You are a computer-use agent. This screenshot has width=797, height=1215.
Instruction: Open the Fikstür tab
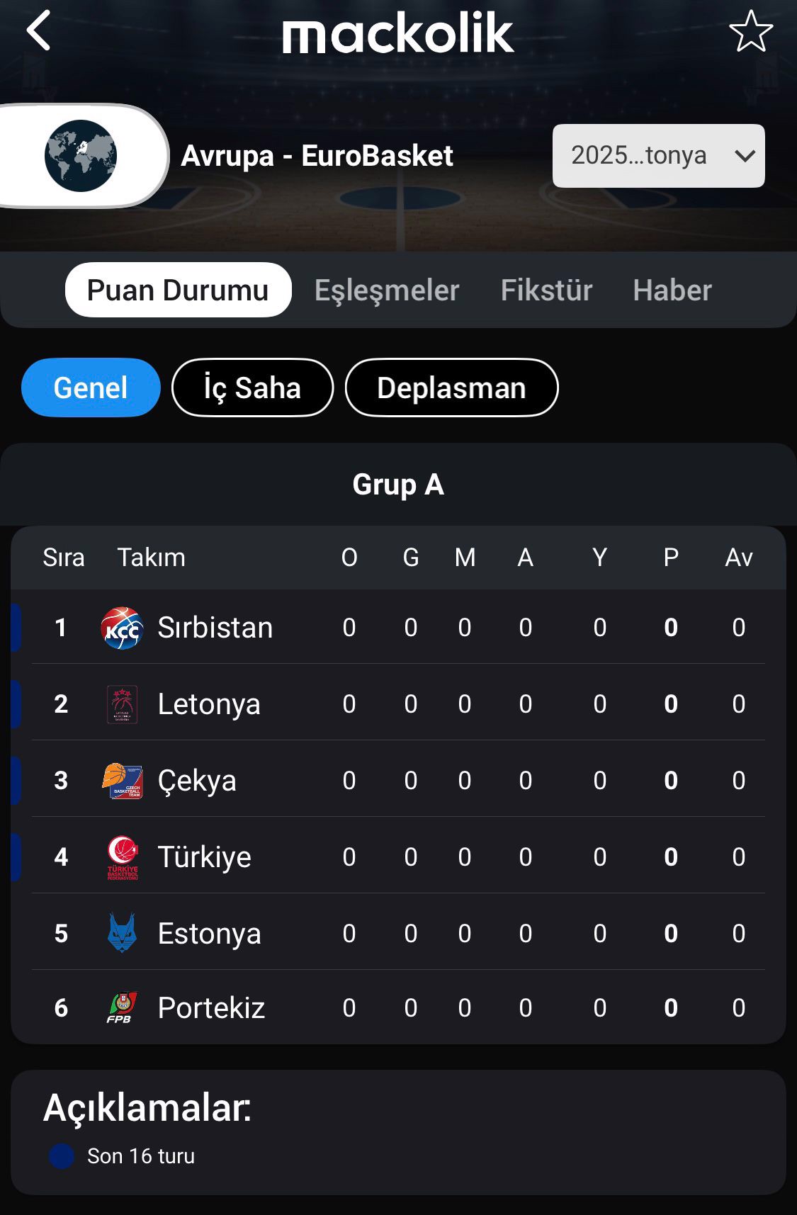(x=546, y=290)
